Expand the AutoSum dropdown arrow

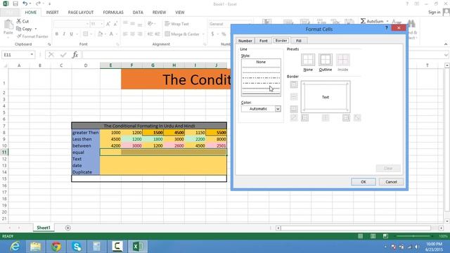point(387,21)
